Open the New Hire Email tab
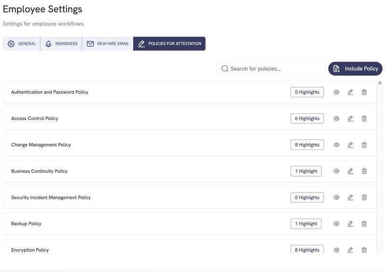 click(x=108, y=43)
